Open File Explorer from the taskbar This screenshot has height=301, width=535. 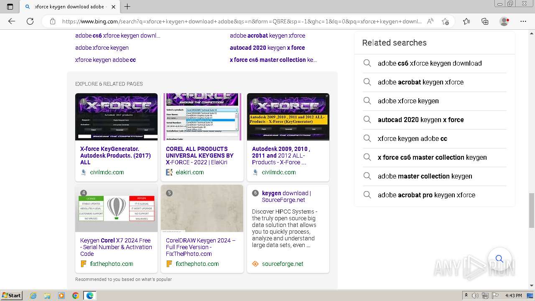coord(47,296)
